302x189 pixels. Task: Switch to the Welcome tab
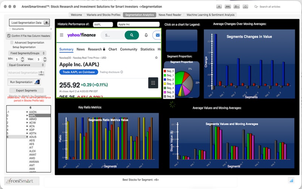coord(76,15)
